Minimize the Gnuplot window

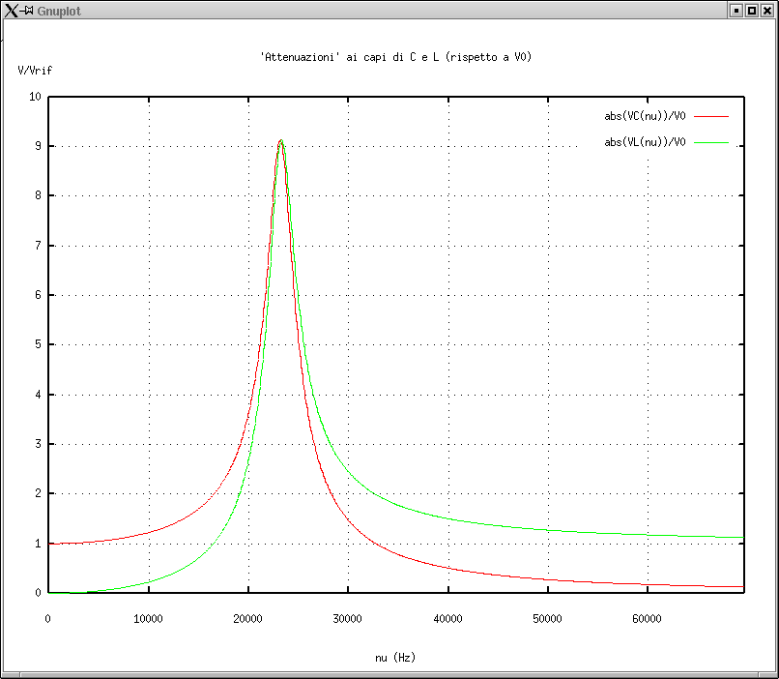point(736,10)
